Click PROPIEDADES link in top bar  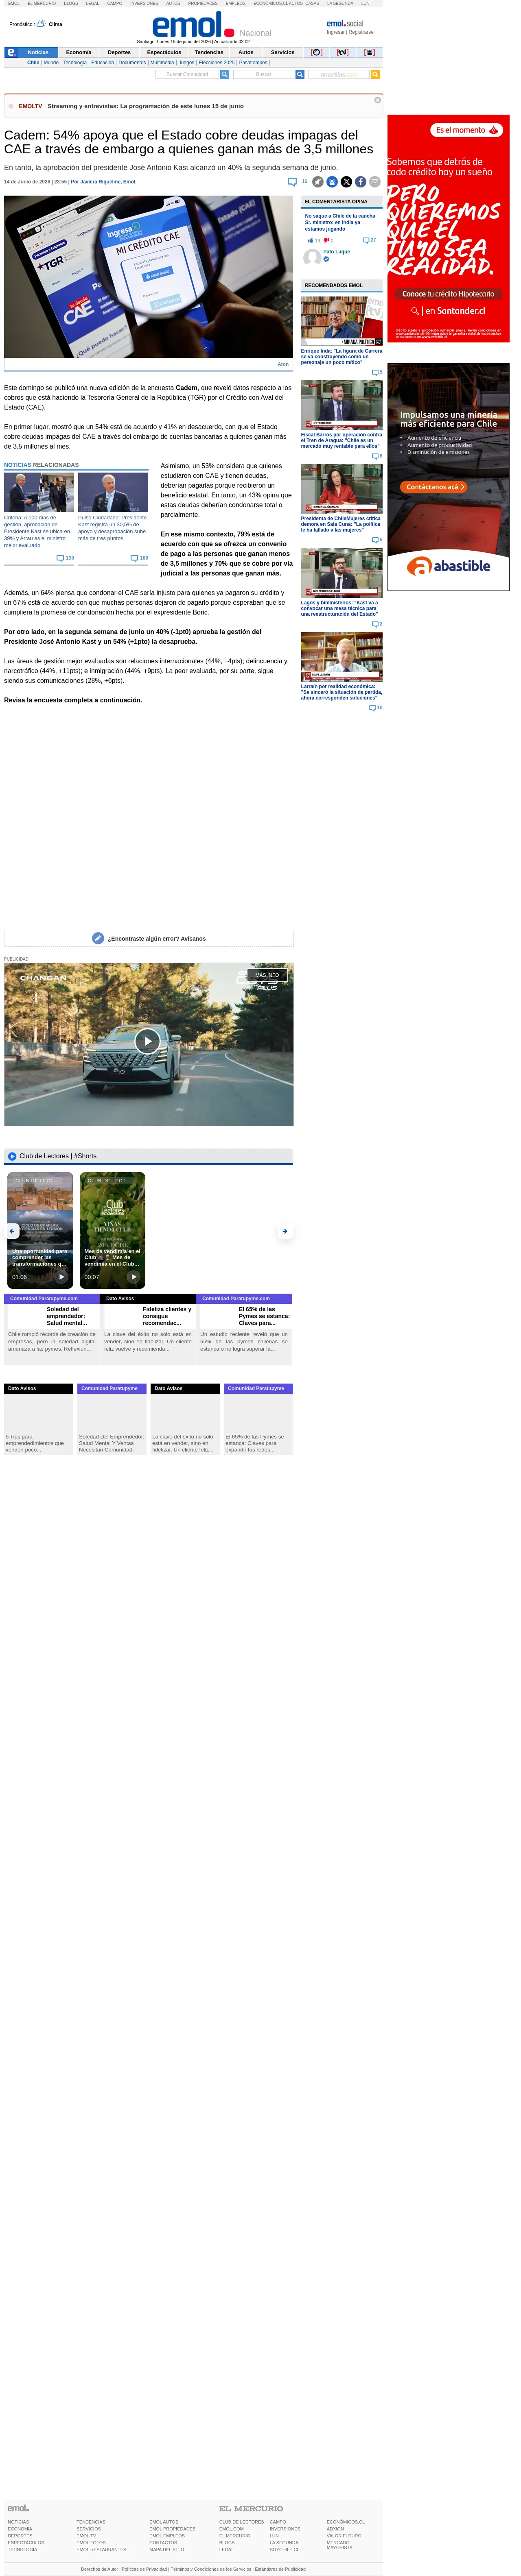point(203,3)
